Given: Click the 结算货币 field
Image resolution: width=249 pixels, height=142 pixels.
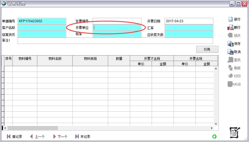Looking at the screenshot, I should click(x=42, y=34).
